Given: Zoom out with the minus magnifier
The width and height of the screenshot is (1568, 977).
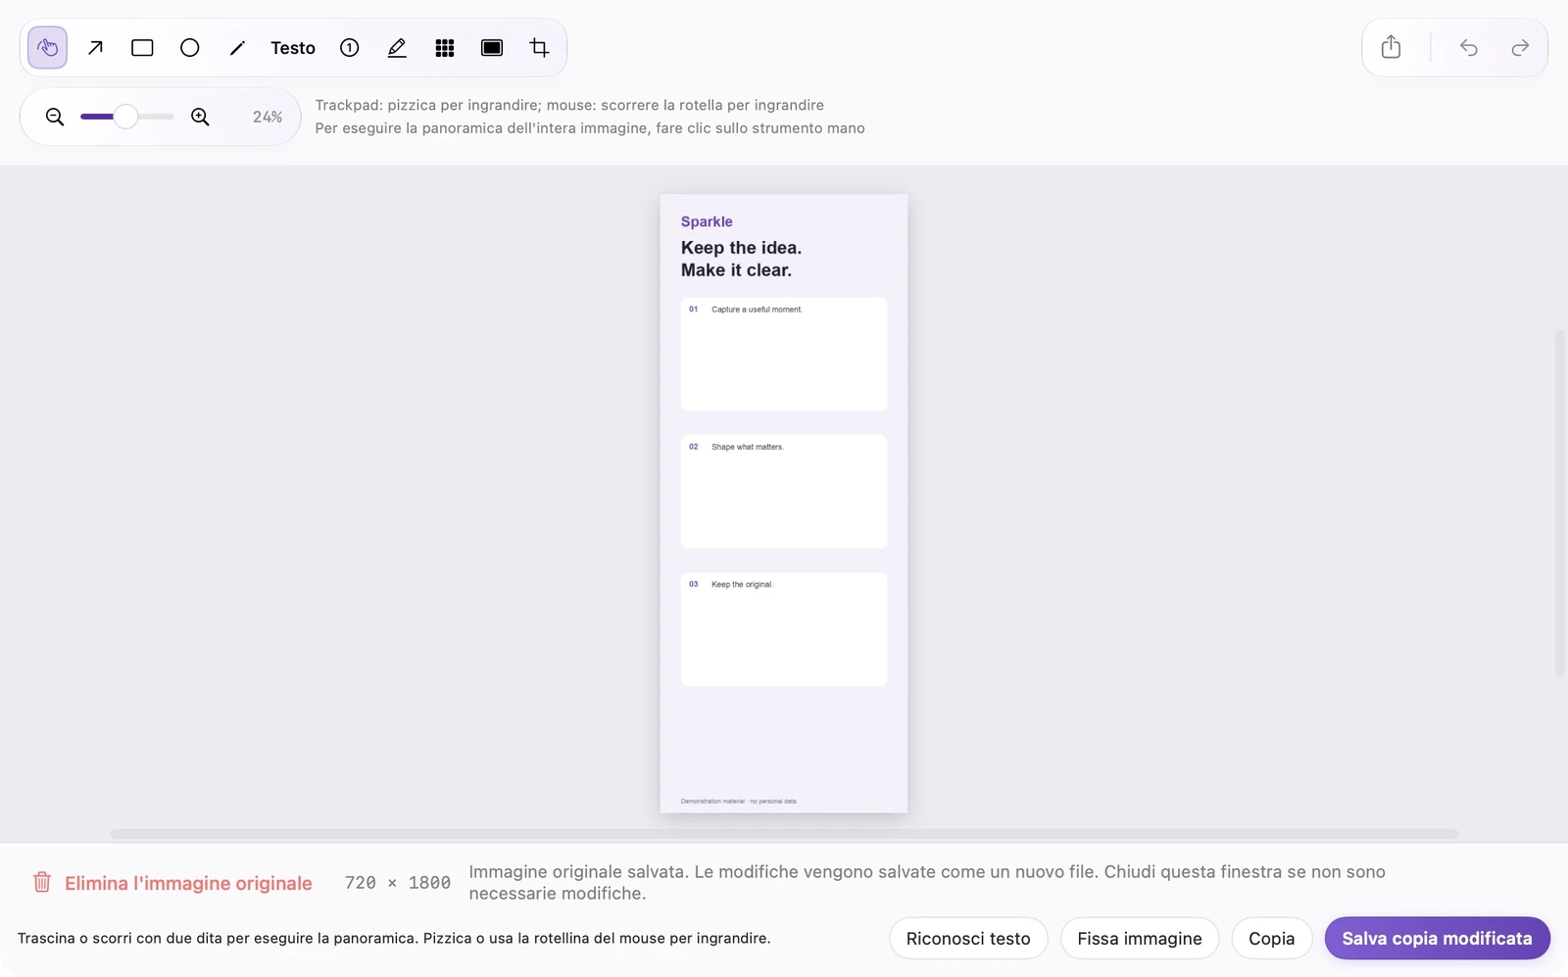Looking at the screenshot, I should click(x=55, y=117).
